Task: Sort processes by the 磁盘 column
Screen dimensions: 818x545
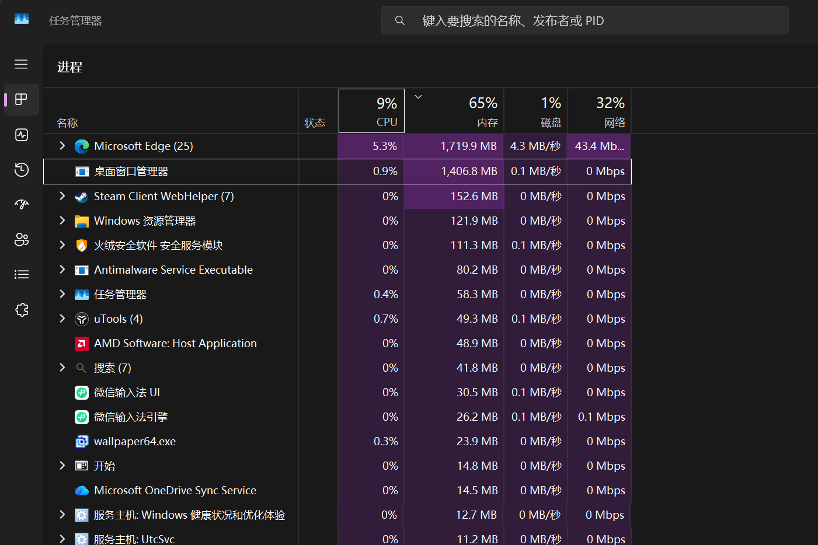Action: coord(535,111)
